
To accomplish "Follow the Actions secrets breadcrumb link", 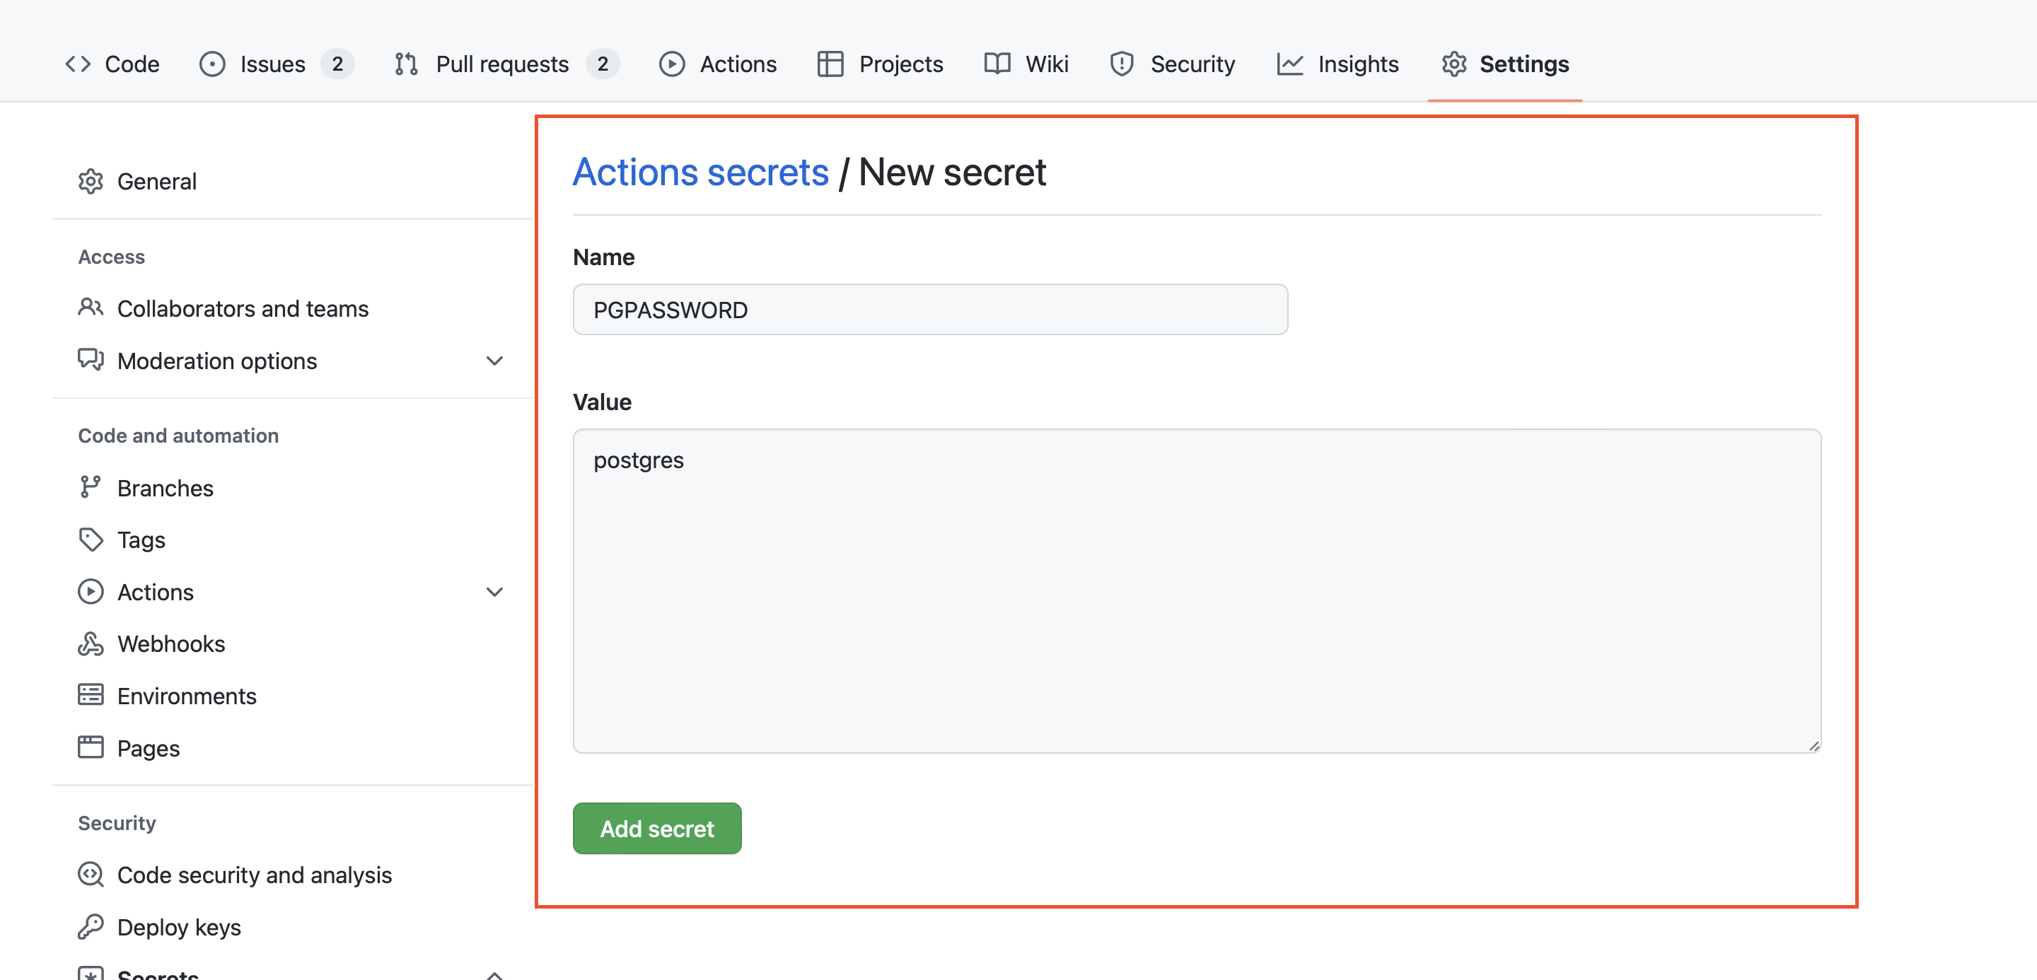I will (700, 173).
